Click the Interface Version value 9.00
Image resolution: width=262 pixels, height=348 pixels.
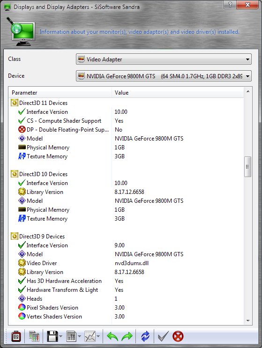[x=120, y=245]
